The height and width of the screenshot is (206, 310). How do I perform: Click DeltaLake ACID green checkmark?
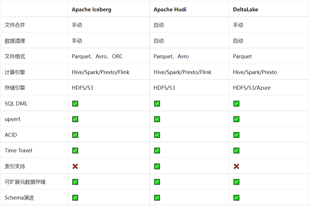(236, 135)
